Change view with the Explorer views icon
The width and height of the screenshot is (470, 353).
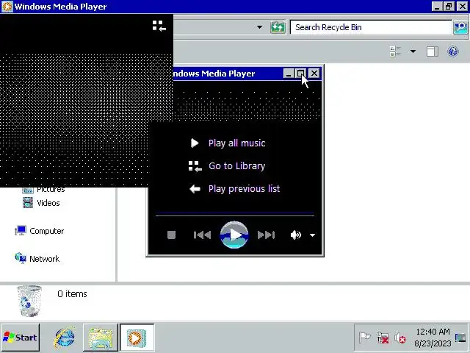pyautogui.click(x=395, y=51)
